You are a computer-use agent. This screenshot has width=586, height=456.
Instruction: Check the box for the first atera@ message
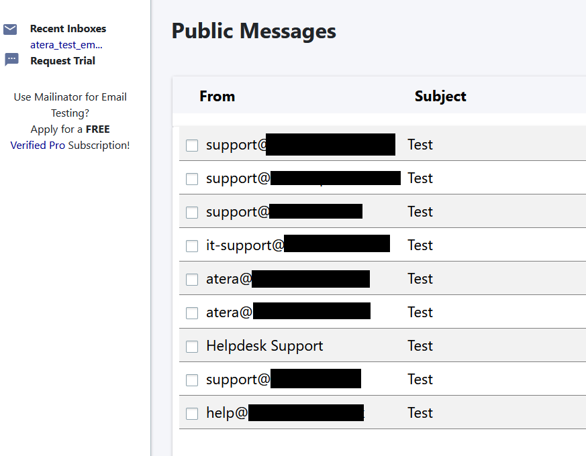(192, 280)
